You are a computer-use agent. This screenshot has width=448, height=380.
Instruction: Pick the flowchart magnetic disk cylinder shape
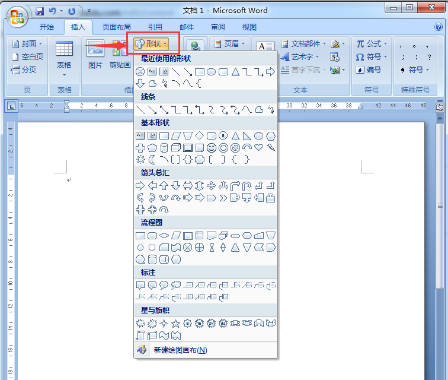click(152, 259)
